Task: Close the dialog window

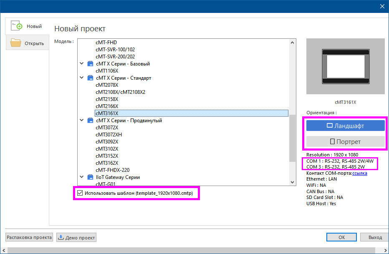Action: (x=382, y=6)
